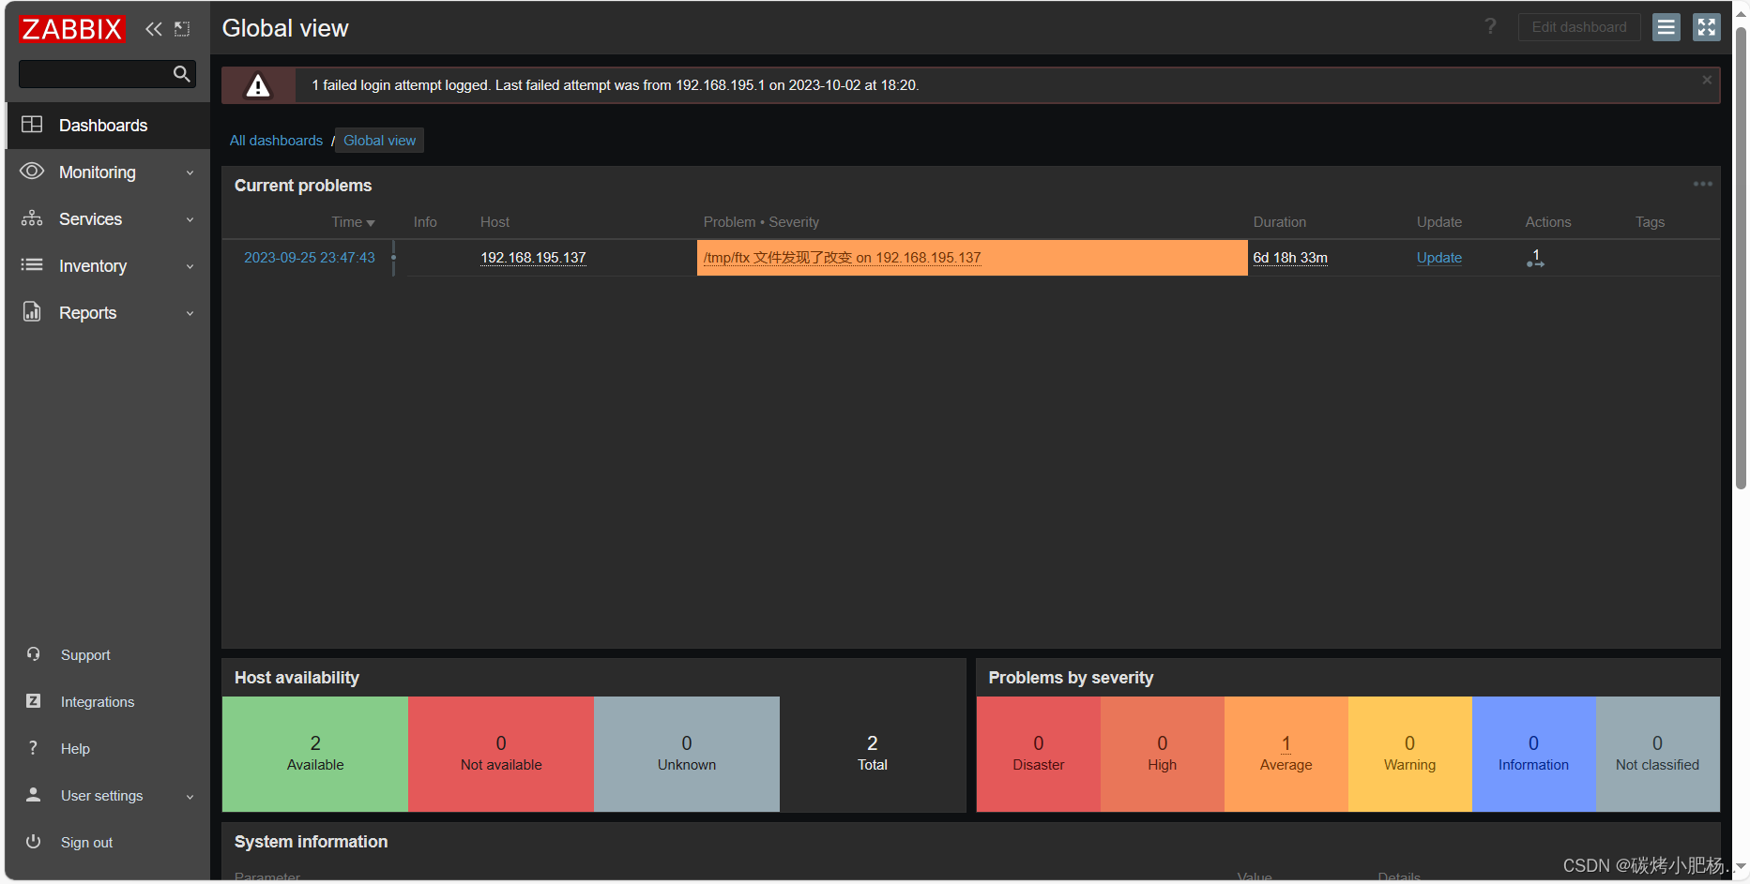
Task: Open the /tmp/ftx problem entry
Action: coord(842,258)
